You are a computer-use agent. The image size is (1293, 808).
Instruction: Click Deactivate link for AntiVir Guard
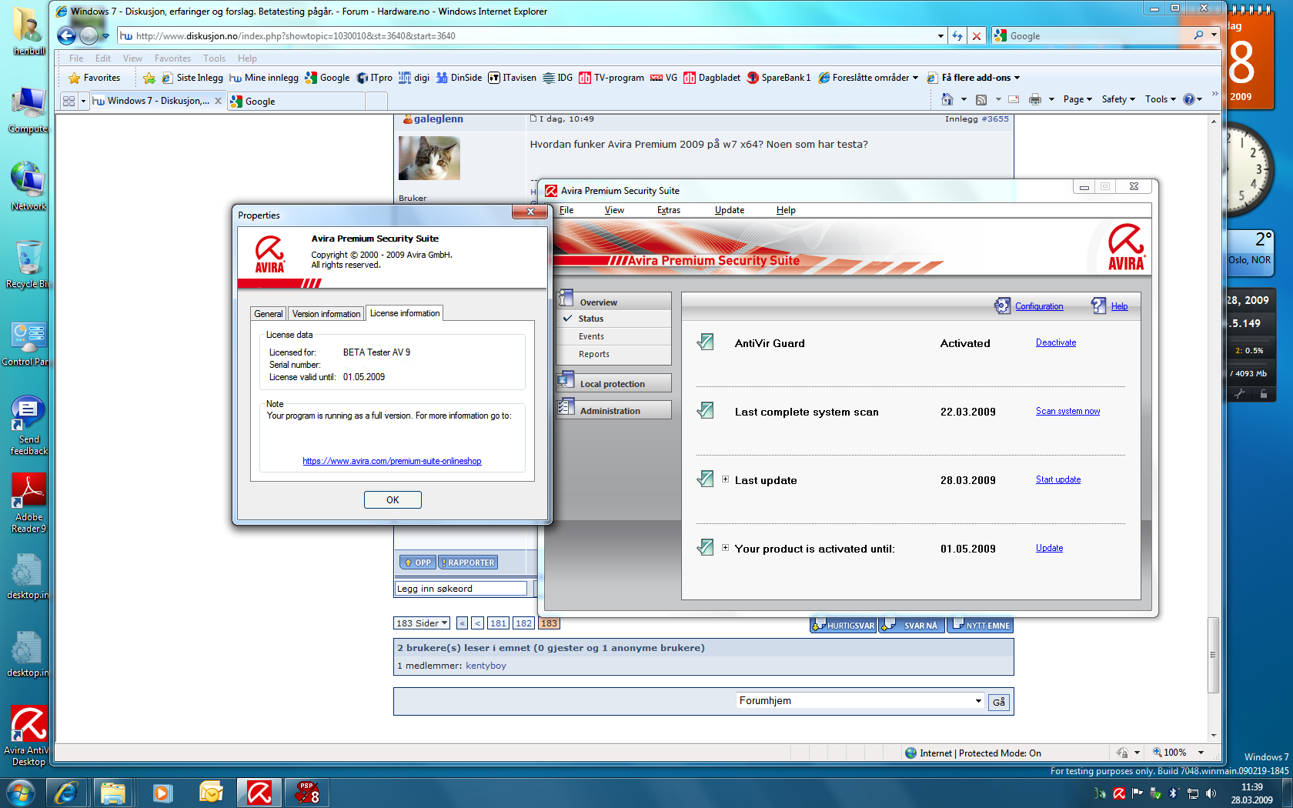(1056, 342)
